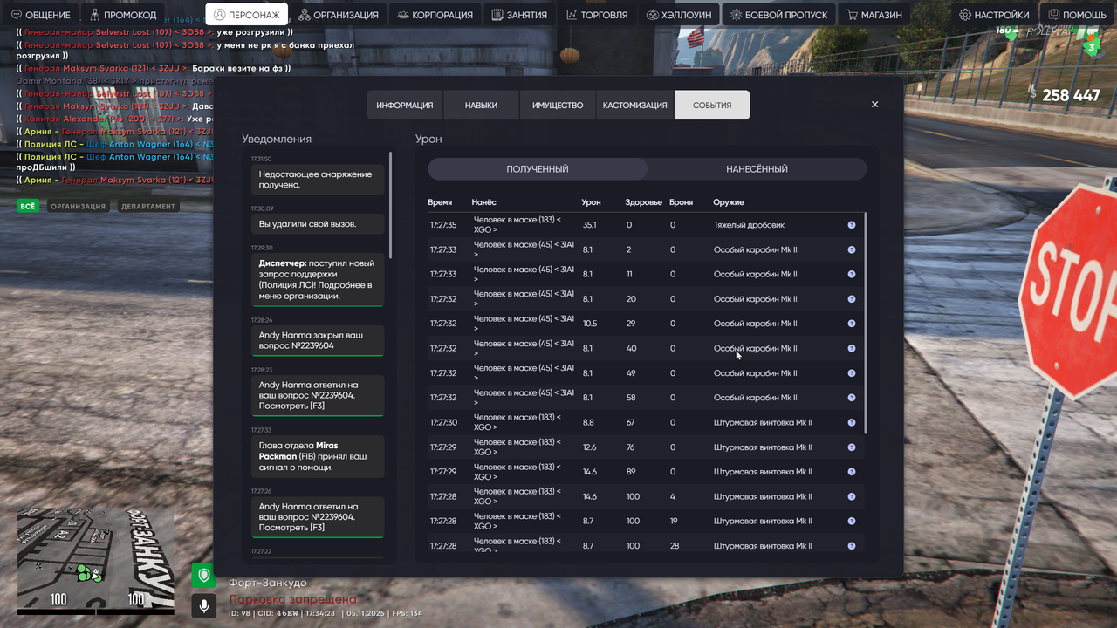Viewport: 1117px width, 628px height.
Task: Open the Хэллоуин menu
Action: [x=679, y=15]
